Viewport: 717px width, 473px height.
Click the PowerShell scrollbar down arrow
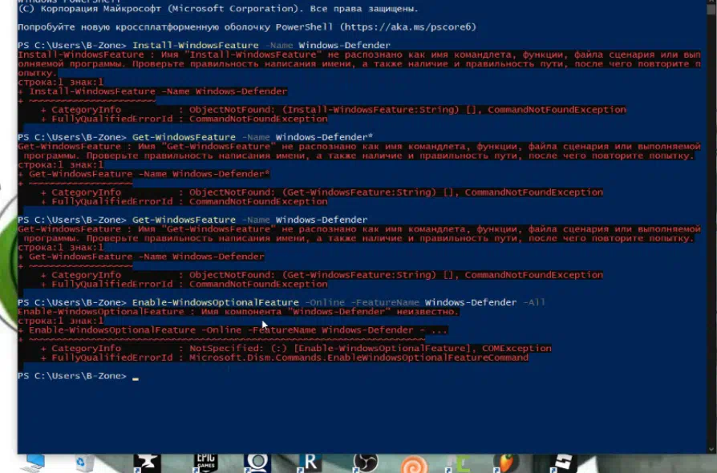tap(711, 450)
